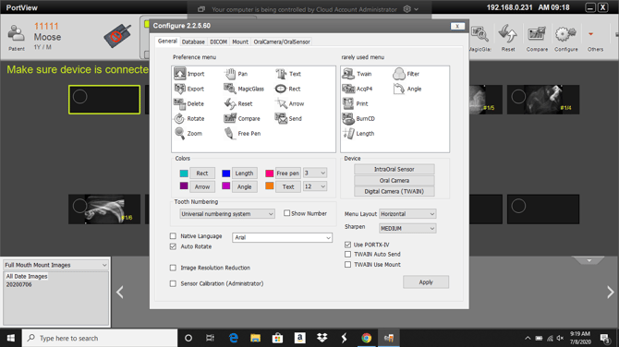This screenshot has height=347, width=619.
Task: Click the Compare icon in top toolbar
Action: coord(537,34)
